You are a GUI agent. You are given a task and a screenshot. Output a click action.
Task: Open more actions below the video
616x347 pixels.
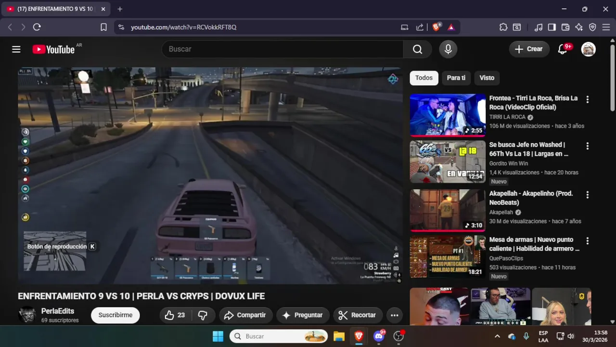coord(394,315)
